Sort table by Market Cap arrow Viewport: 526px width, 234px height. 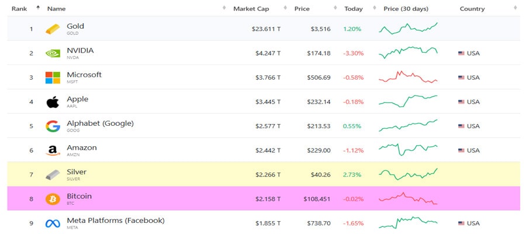(x=285, y=8)
